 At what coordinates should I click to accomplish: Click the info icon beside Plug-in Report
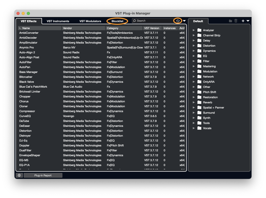[19, 175]
